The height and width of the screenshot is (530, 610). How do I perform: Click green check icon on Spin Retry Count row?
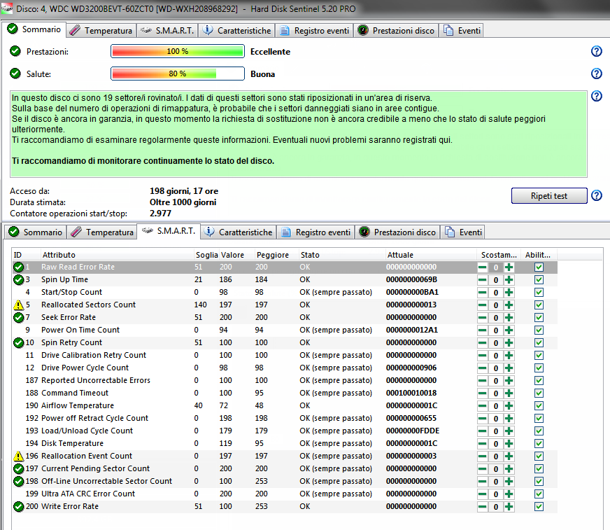(x=18, y=342)
